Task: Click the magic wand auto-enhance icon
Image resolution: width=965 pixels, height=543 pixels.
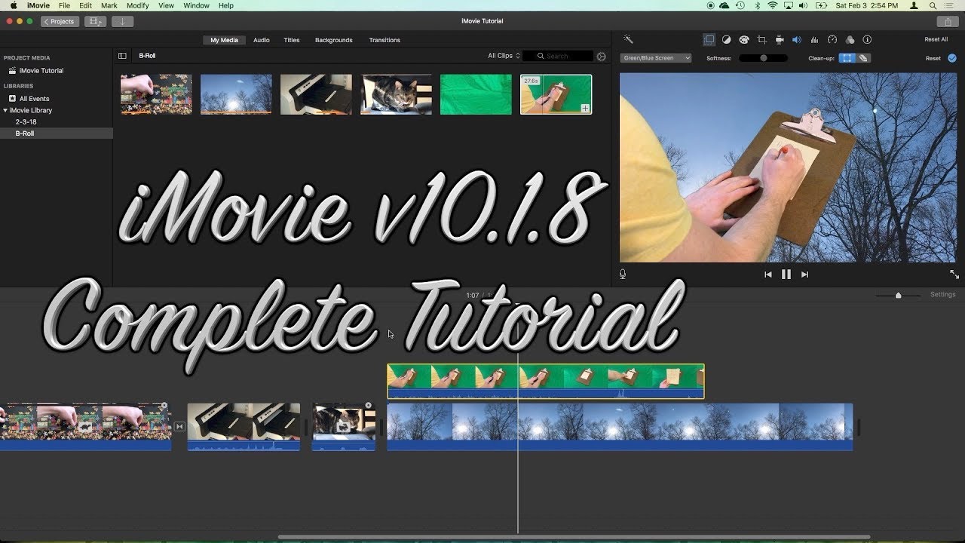Action: pyautogui.click(x=628, y=40)
